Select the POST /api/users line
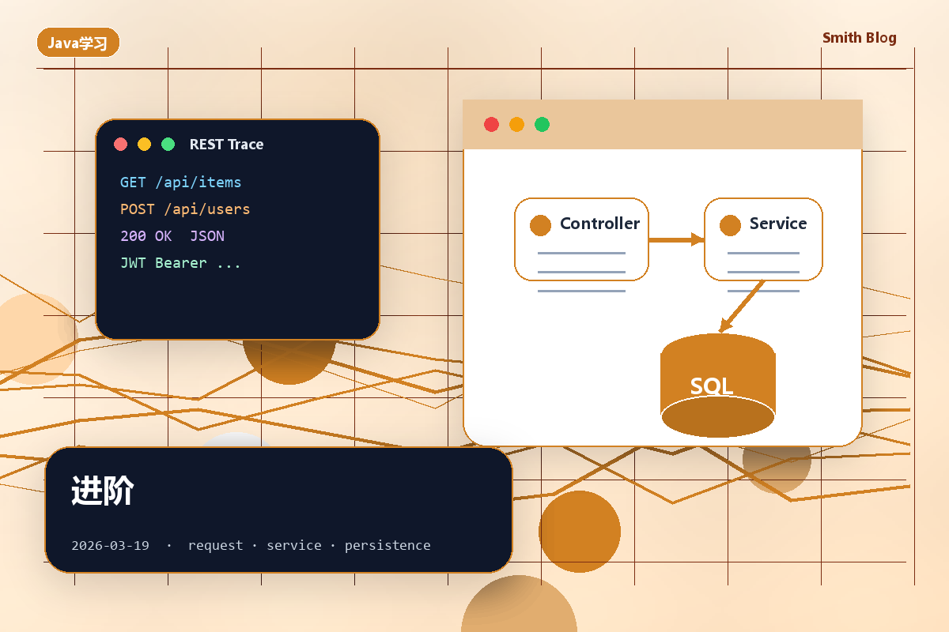 pos(185,209)
